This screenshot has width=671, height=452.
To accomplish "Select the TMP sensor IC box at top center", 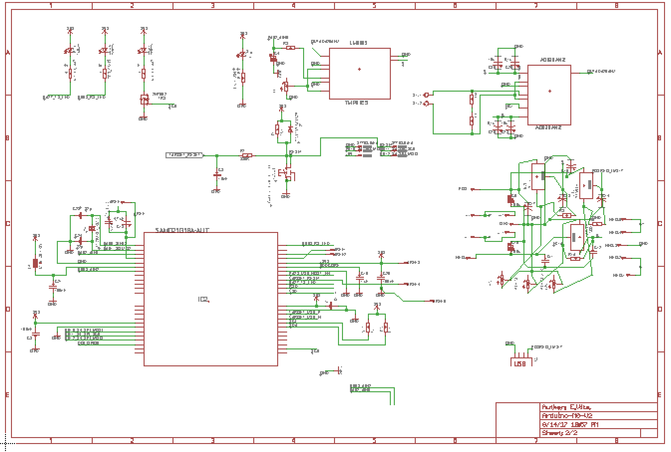I will [x=359, y=73].
